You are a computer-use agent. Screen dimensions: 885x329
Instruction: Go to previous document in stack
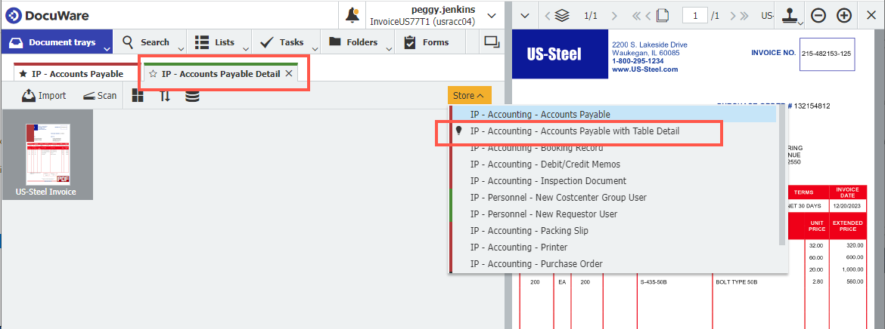coord(547,16)
